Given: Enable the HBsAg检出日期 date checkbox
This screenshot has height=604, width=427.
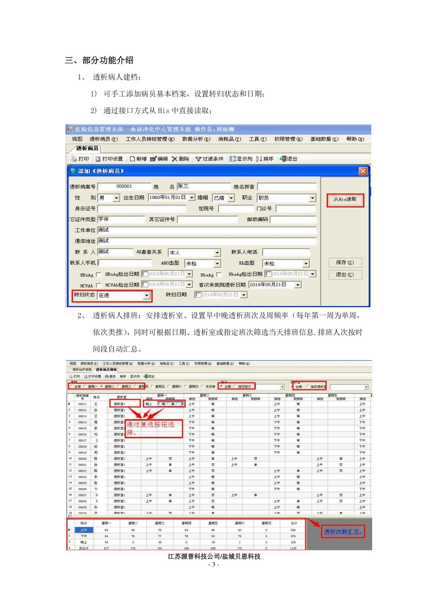Looking at the screenshot, I should click(x=145, y=274).
